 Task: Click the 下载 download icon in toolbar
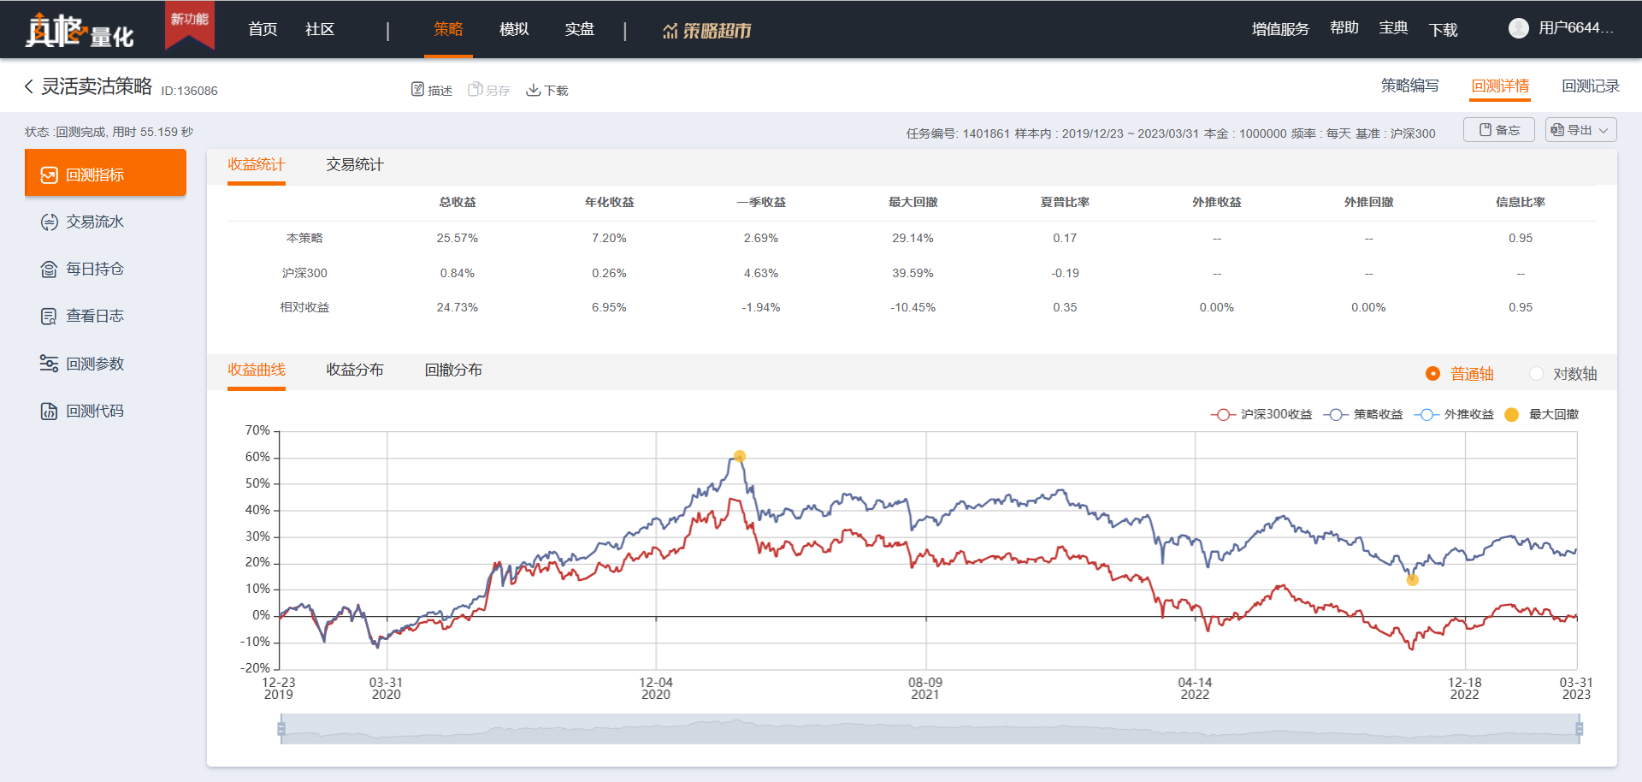pos(533,90)
